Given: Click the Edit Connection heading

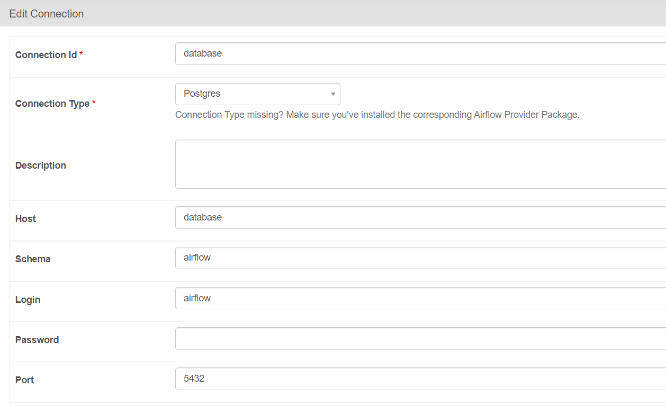Looking at the screenshot, I should [x=47, y=14].
